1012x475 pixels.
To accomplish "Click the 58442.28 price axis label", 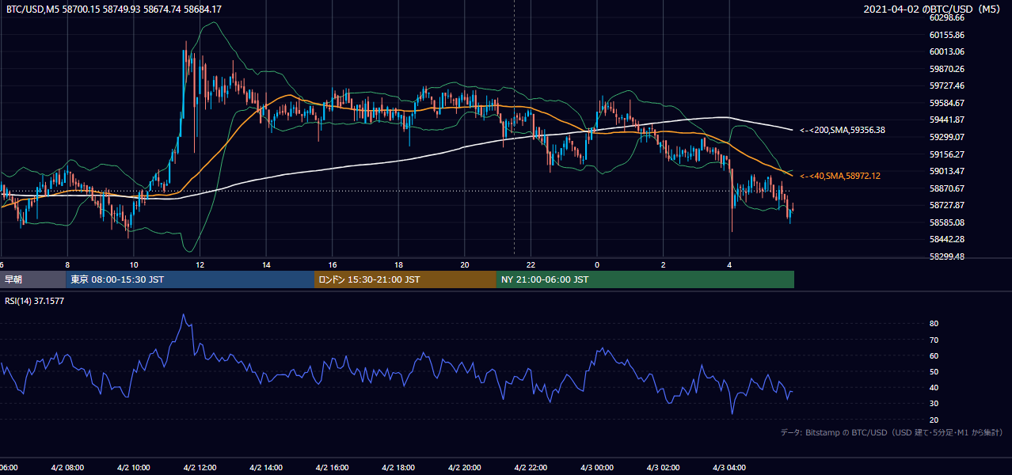I will coord(946,239).
